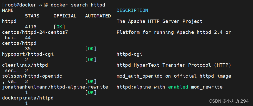
Task: Select image name hypoport/httpd-cgi
Action: [x=28, y=54]
